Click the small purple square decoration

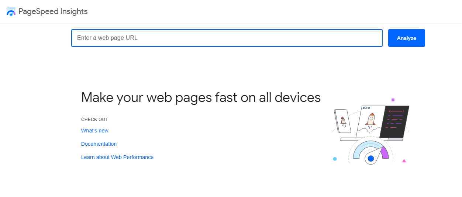point(393,100)
